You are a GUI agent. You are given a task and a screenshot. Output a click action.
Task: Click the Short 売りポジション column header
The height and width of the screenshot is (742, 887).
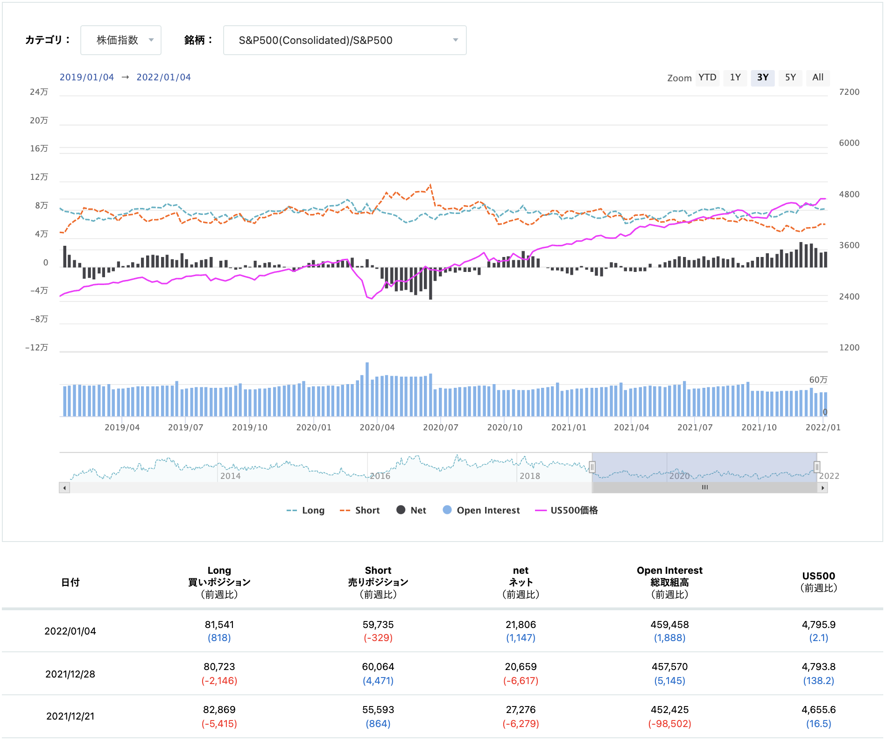[x=378, y=582]
